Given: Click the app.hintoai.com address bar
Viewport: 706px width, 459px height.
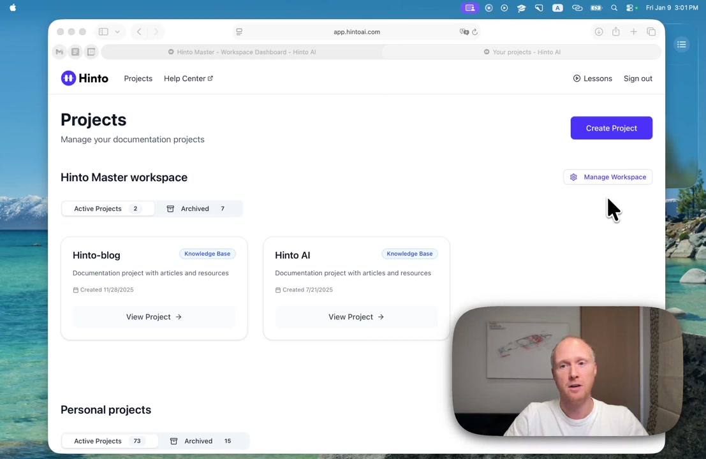Looking at the screenshot, I should (357, 32).
